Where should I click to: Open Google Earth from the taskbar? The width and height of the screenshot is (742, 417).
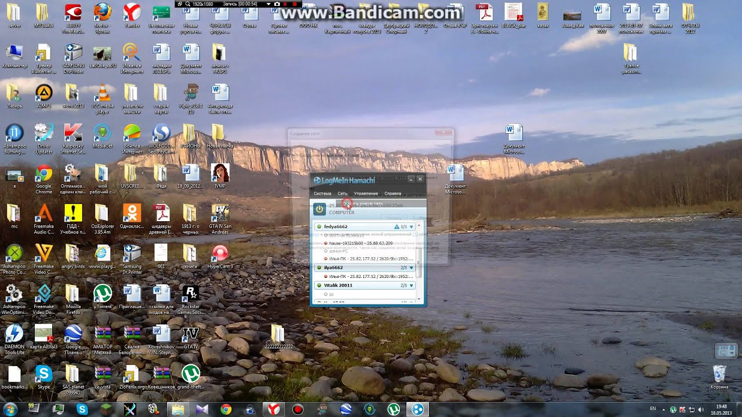pyautogui.click(x=345, y=409)
